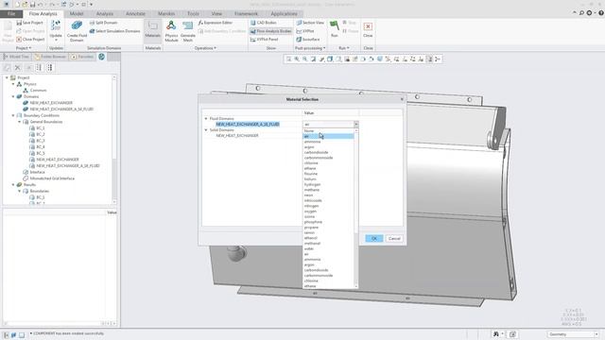The image size is (605, 340).
Task: Switch to the Analysis ribbon tab
Action: click(105, 14)
